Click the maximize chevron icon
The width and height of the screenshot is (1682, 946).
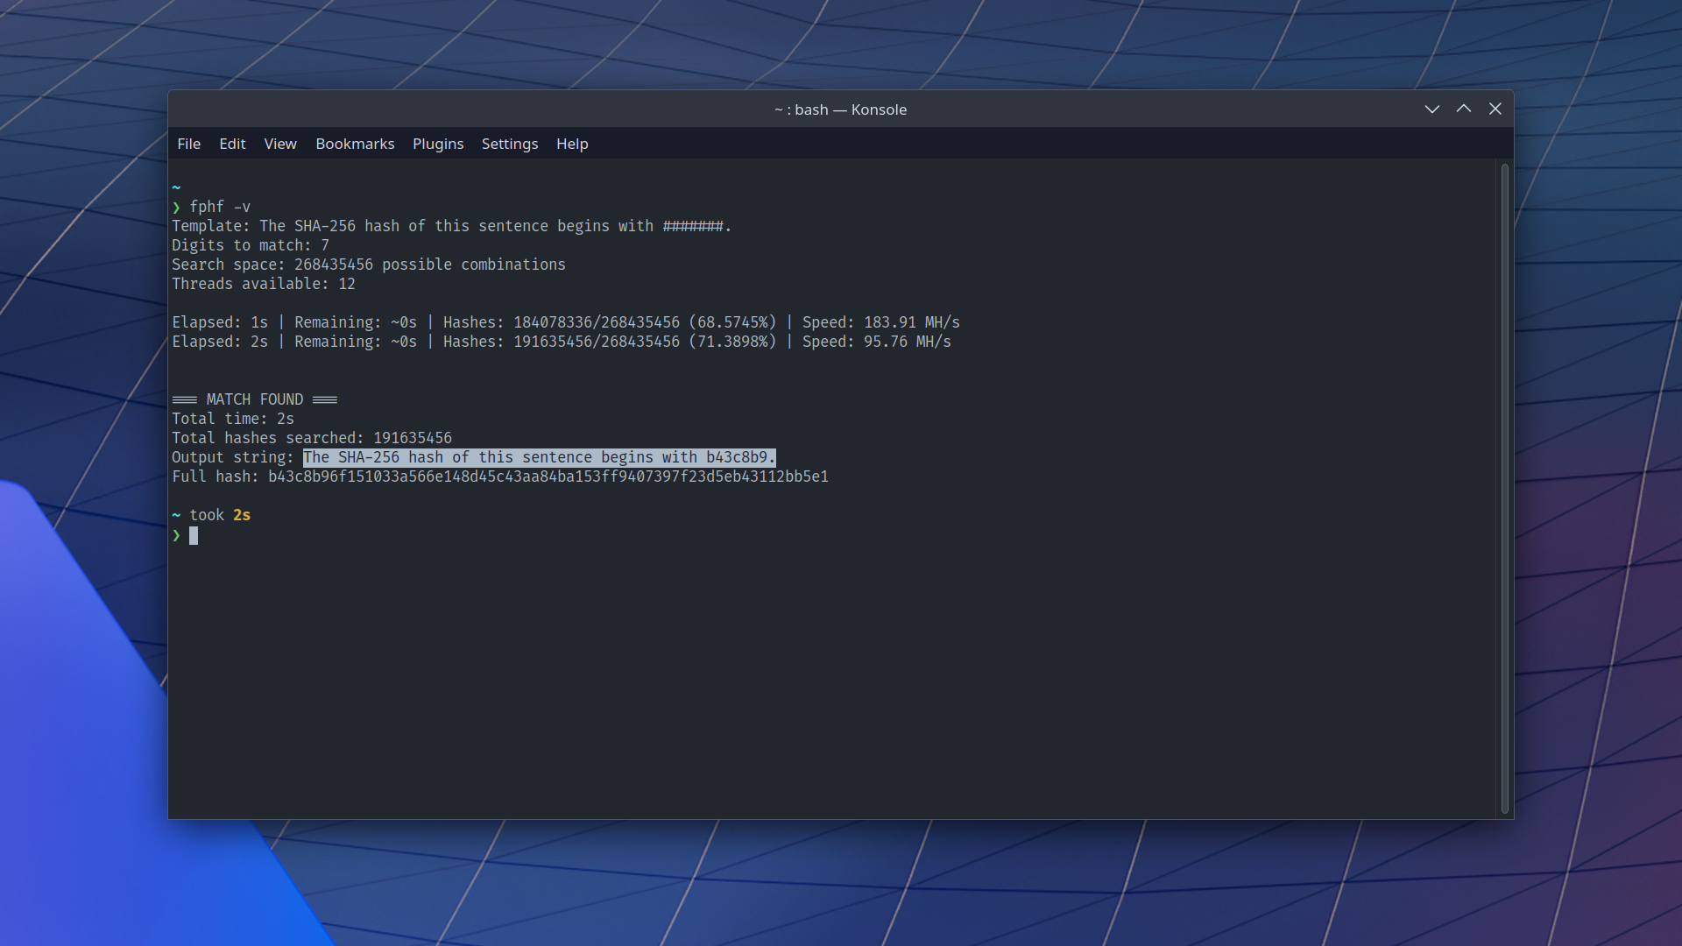coord(1463,109)
